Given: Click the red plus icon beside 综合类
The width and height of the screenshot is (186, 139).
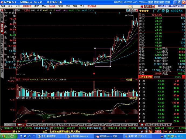Looking at the screenshot, I should pos(184,77).
